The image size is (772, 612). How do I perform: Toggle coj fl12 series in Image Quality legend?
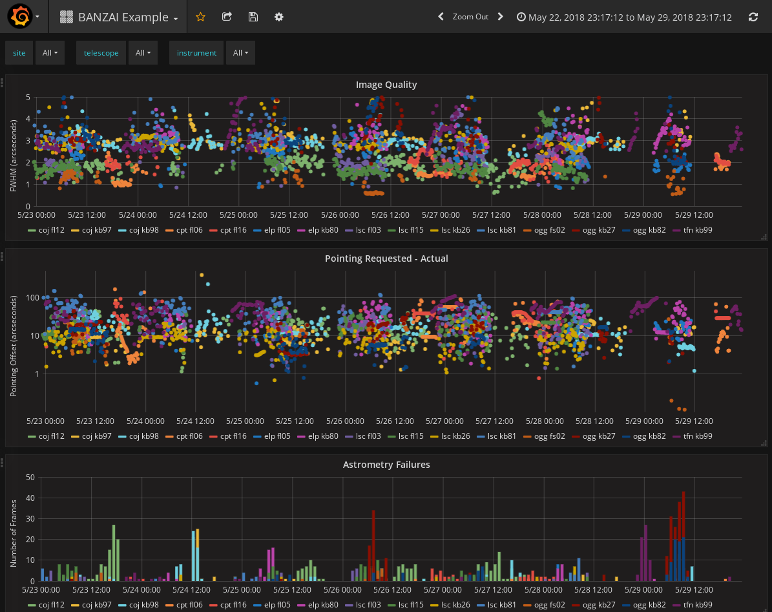coord(52,230)
